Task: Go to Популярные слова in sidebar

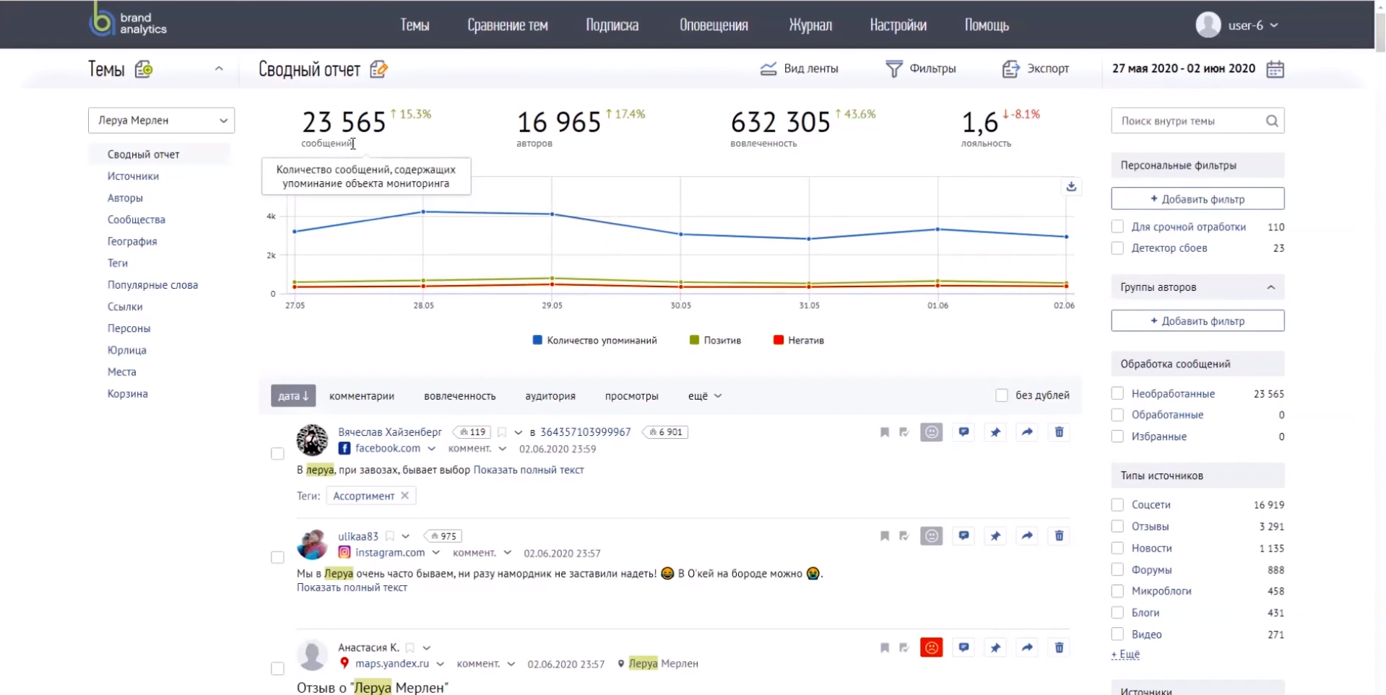Action: (x=152, y=285)
